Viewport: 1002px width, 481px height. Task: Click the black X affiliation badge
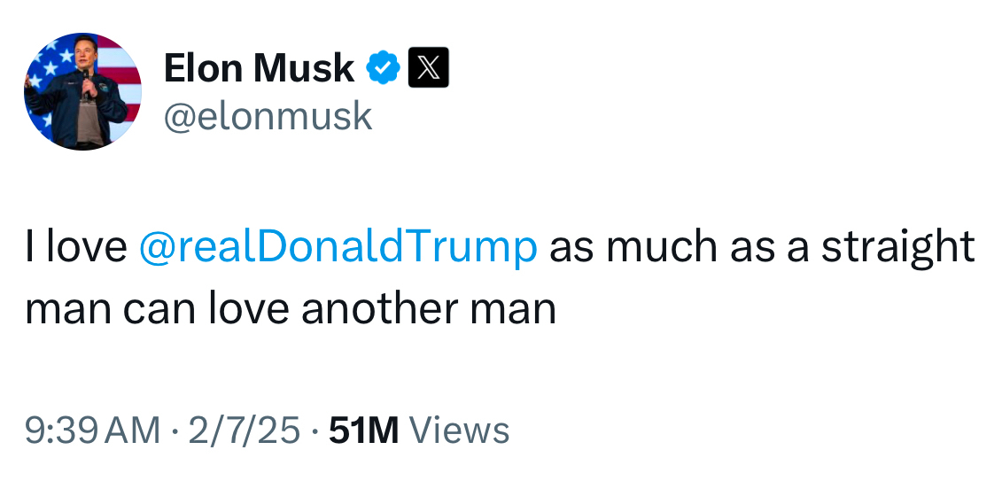(428, 68)
